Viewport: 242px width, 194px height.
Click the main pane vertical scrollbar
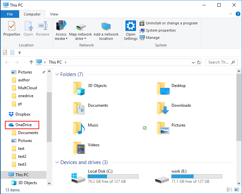pos(239,107)
